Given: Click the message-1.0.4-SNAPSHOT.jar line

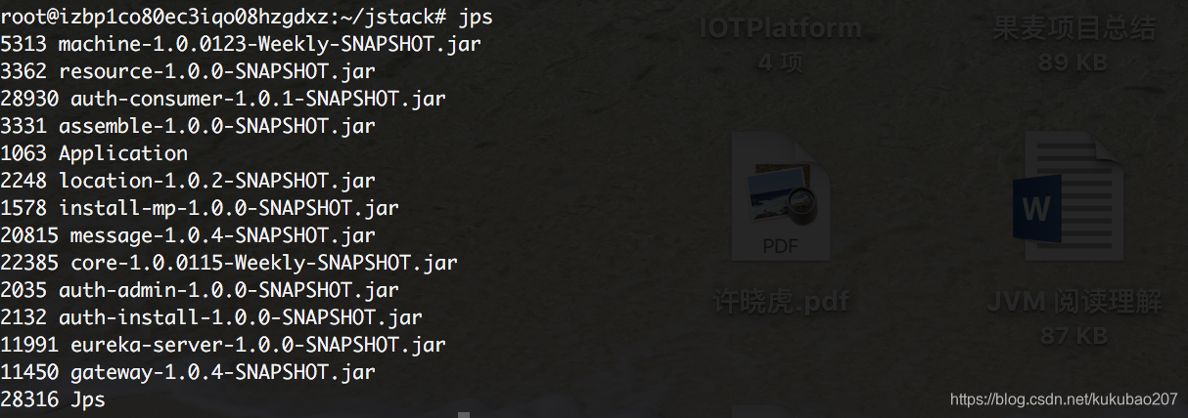Looking at the screenshot, I should click(188, 235).
